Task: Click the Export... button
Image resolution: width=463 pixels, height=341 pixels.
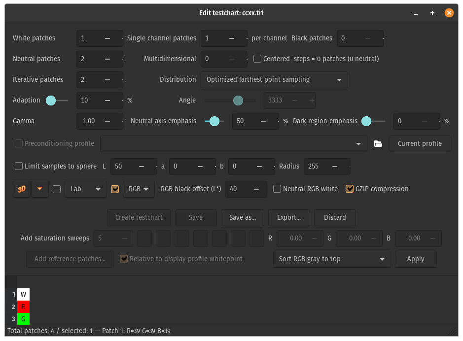Action: click(x=289, y=217)
